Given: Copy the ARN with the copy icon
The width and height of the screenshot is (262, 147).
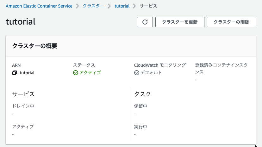Looking at the screenshot, I should click(15, 73).
